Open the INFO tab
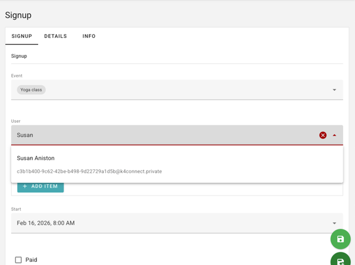Screen dimensions: 355x265 tap(89, 36)
